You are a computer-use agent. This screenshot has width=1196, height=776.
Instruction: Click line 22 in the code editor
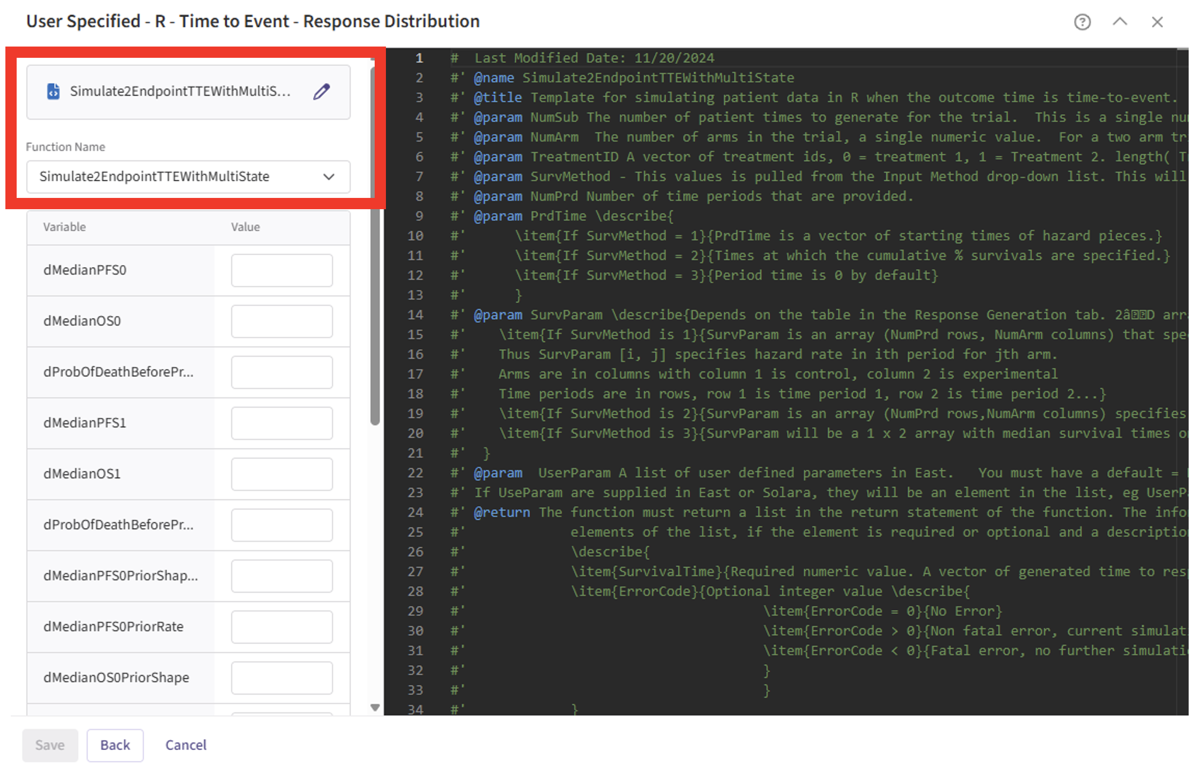click(703, 473)
